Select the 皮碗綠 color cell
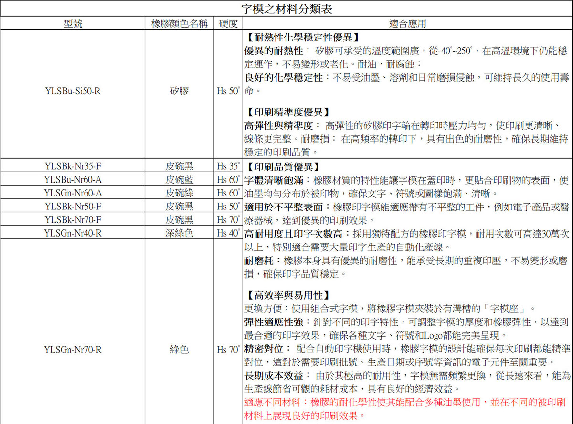 180,193
